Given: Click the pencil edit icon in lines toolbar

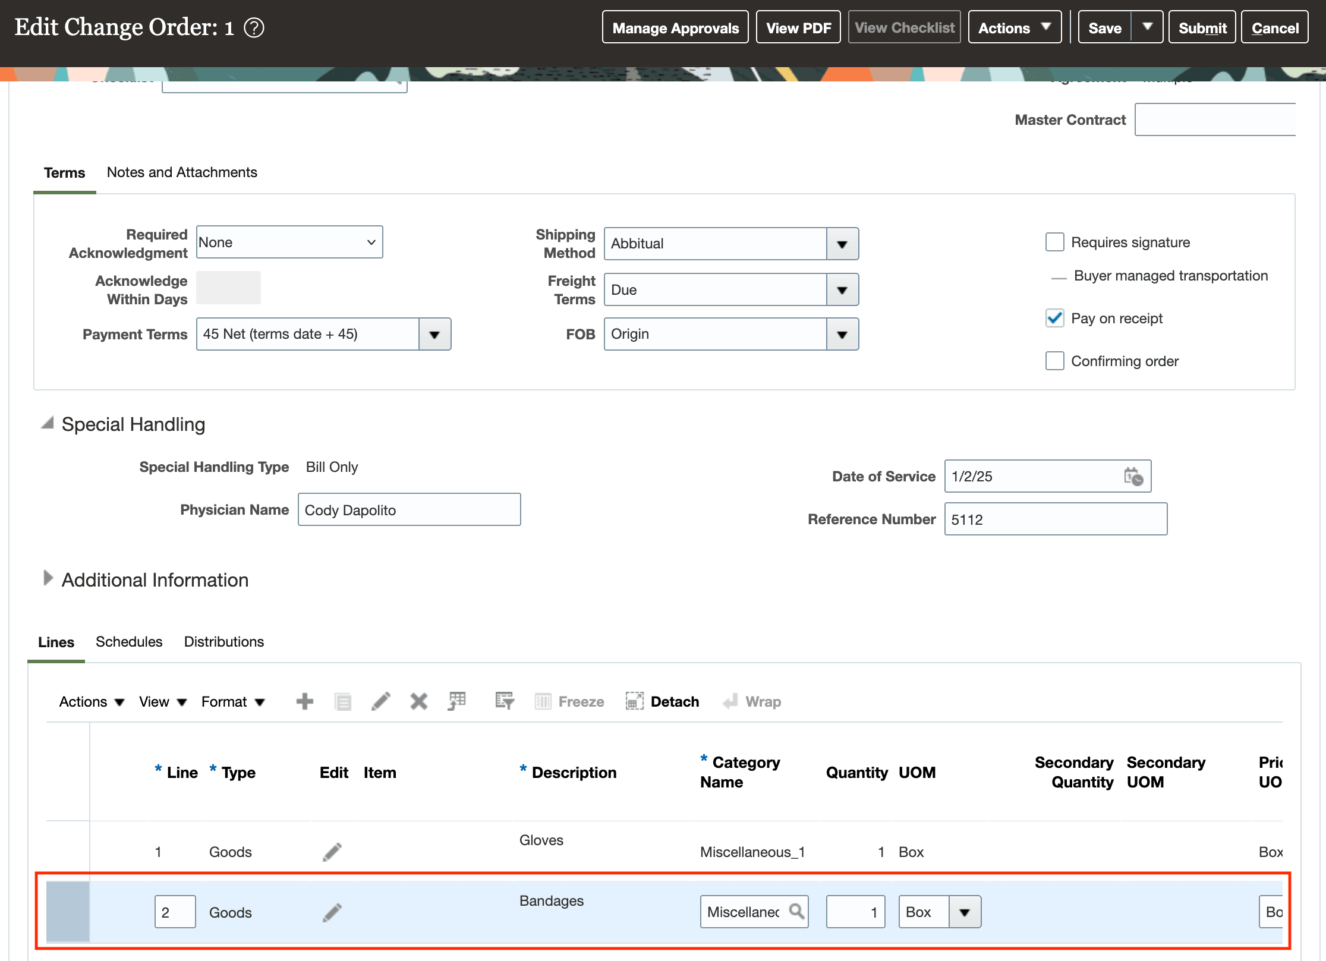Looking at the screenshot, I should (x=380, y=701).
